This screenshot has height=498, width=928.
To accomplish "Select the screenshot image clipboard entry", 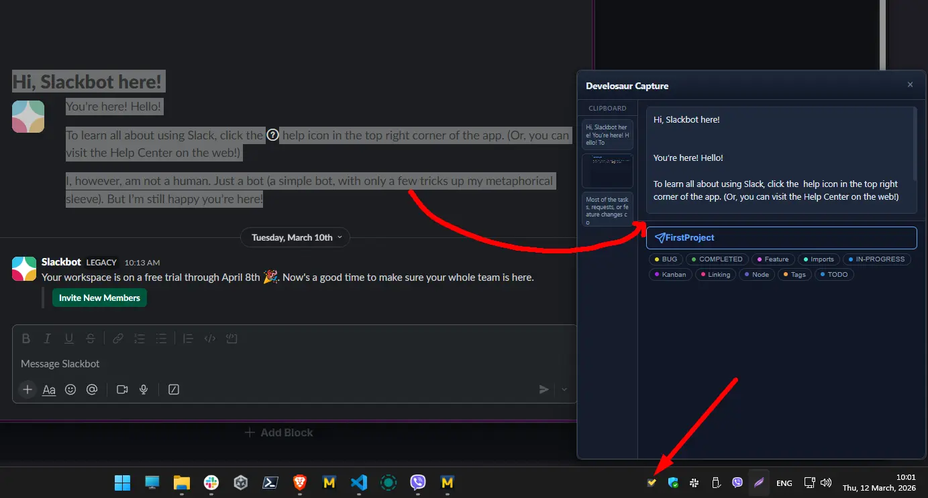I will coord(607,171).
